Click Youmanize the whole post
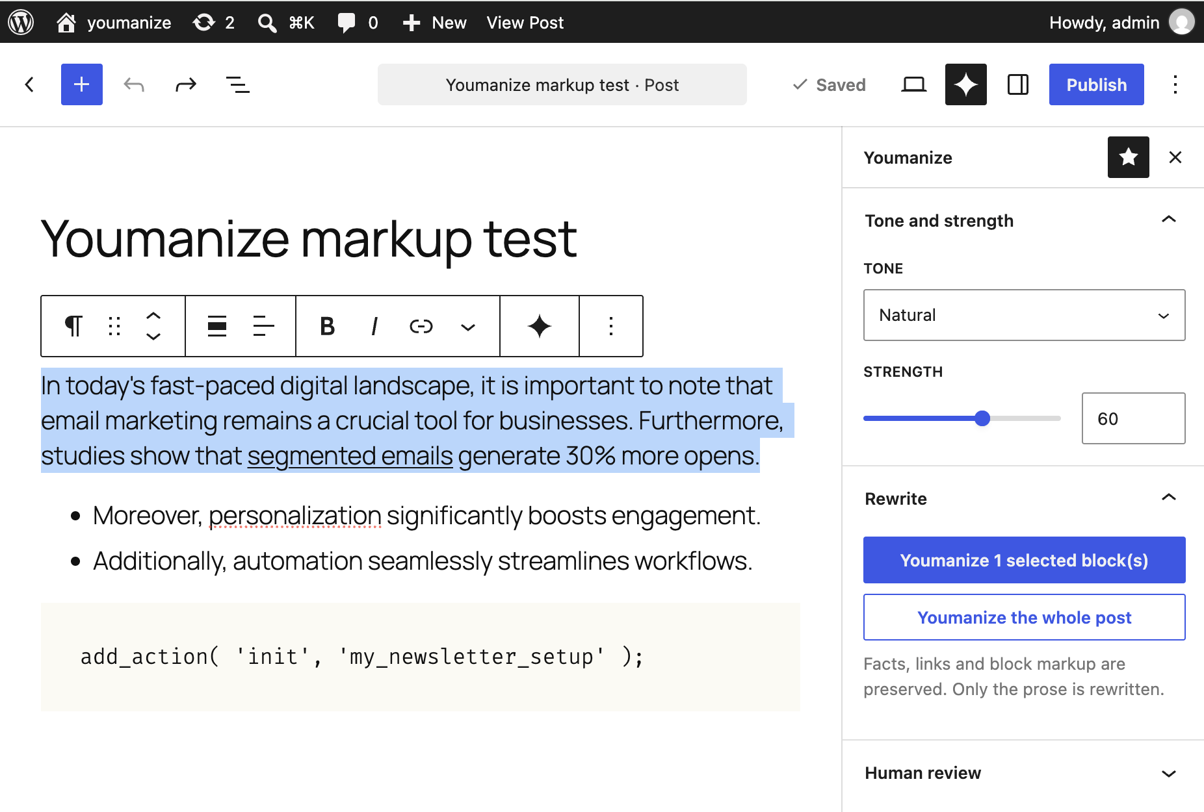1204x812 pixels. pyautogui.click(x=1025, y=617)
